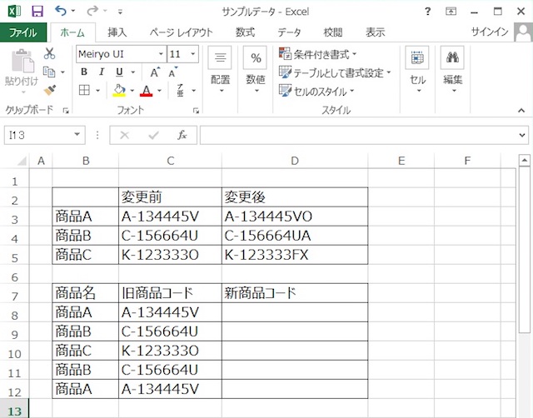Switch to the ページ レイアウト tab
The width and height of the screenshot is (533, 418).
pyautogui.click(x=182, y=32)
